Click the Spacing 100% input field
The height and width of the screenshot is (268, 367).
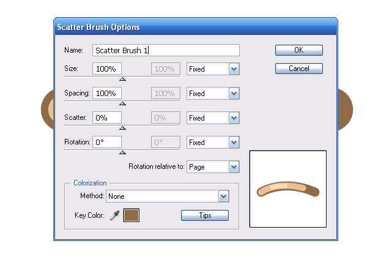click(107, 94)
